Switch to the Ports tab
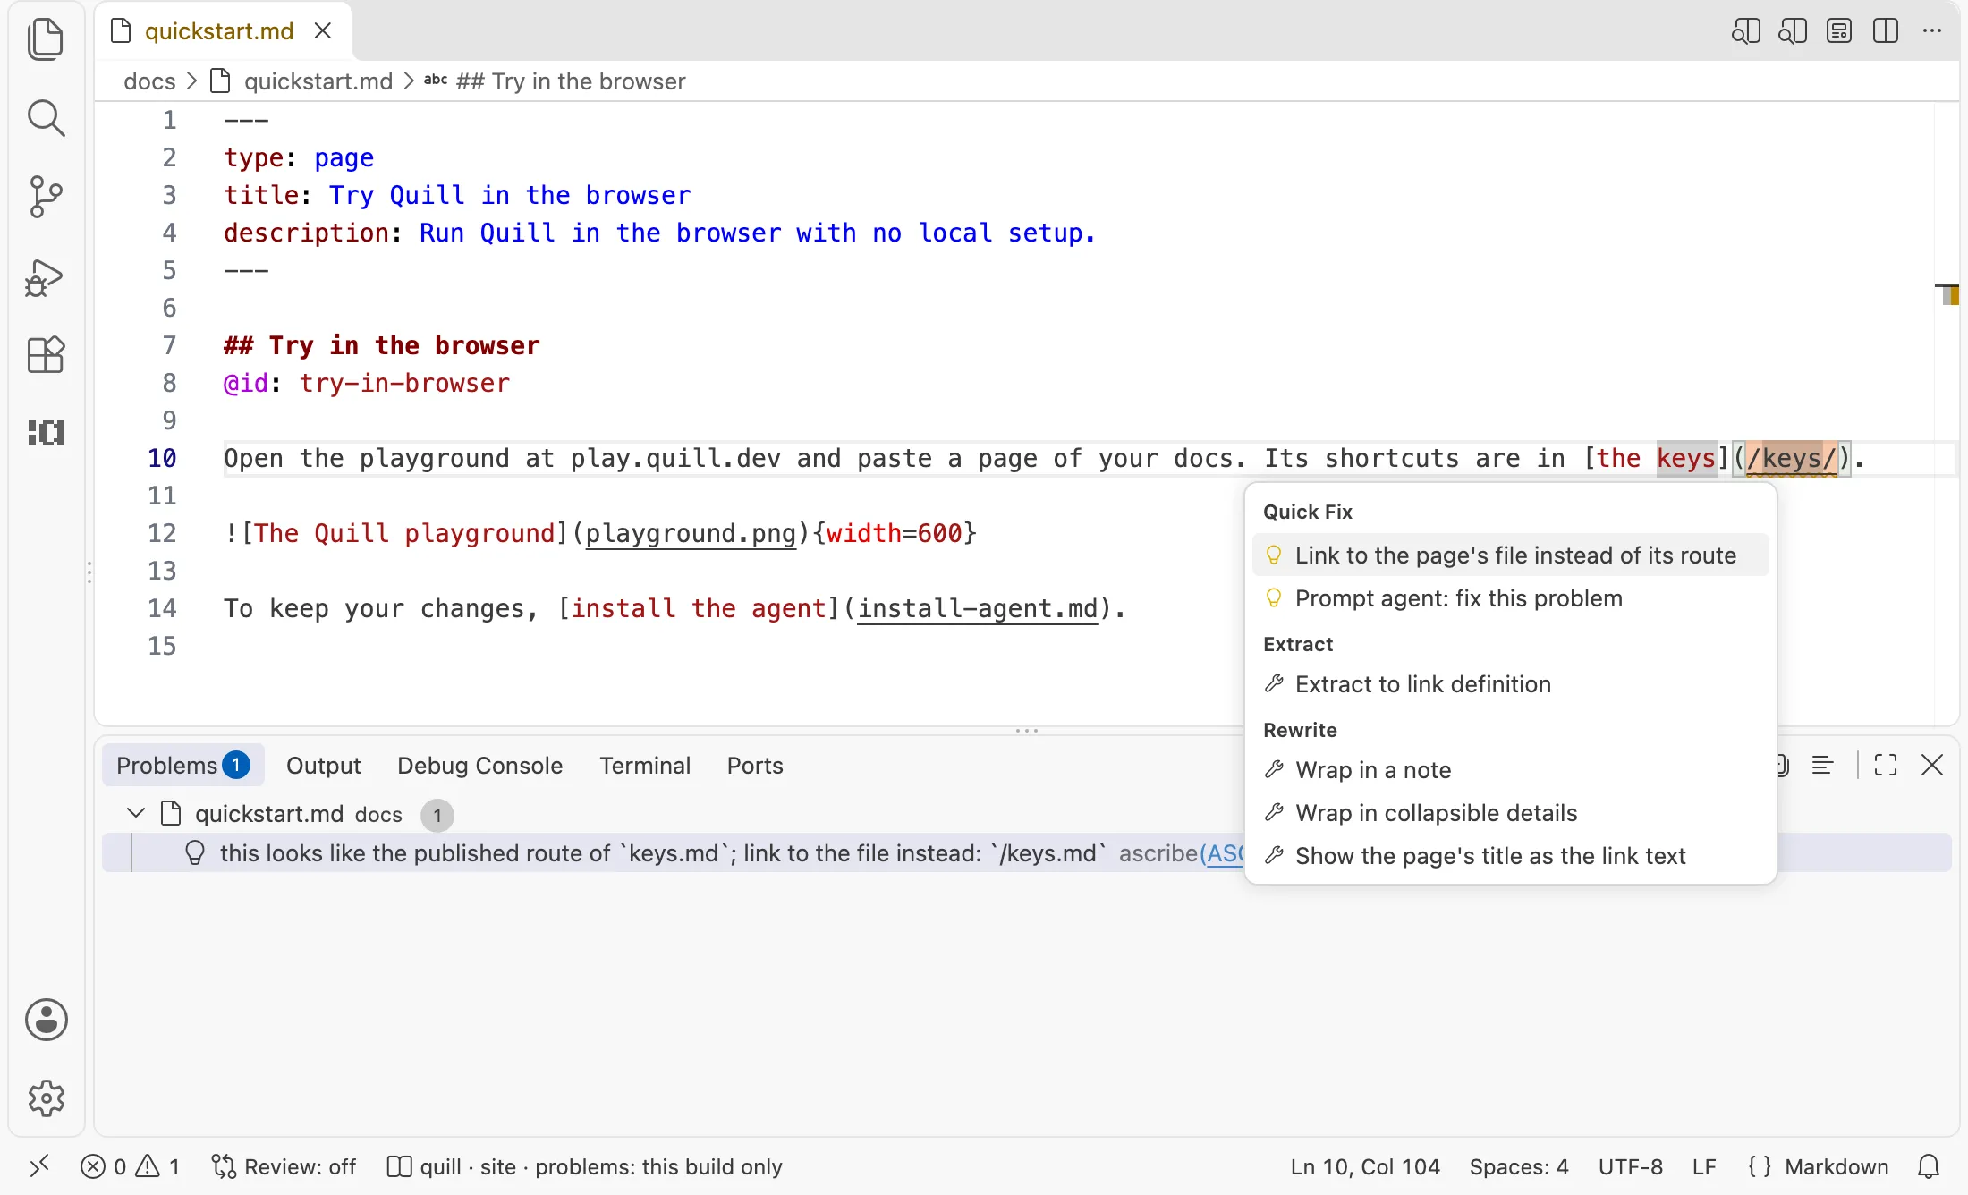Viewport: 1968px width, 1195px height. click(755, 766)
